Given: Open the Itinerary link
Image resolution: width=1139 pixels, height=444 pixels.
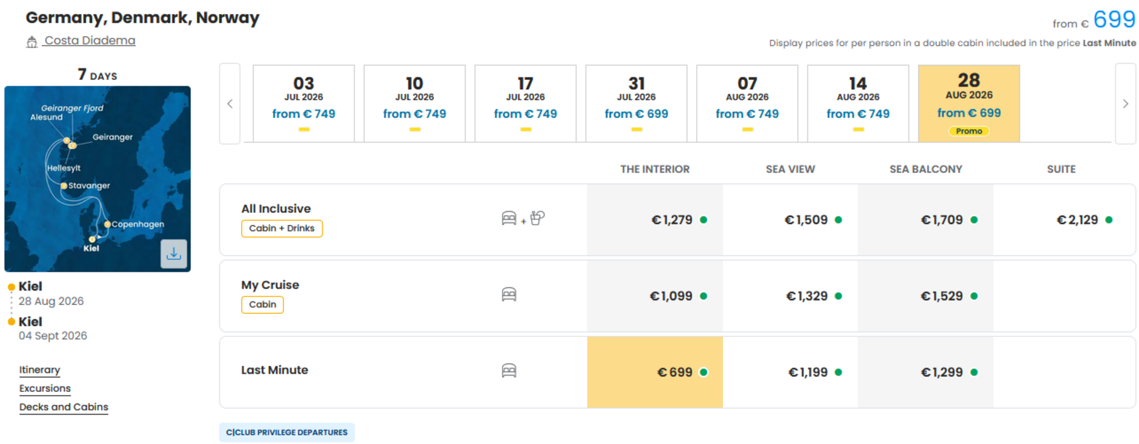Looking at the screenshot, I should pyautogui.click(x=39, y=370).
